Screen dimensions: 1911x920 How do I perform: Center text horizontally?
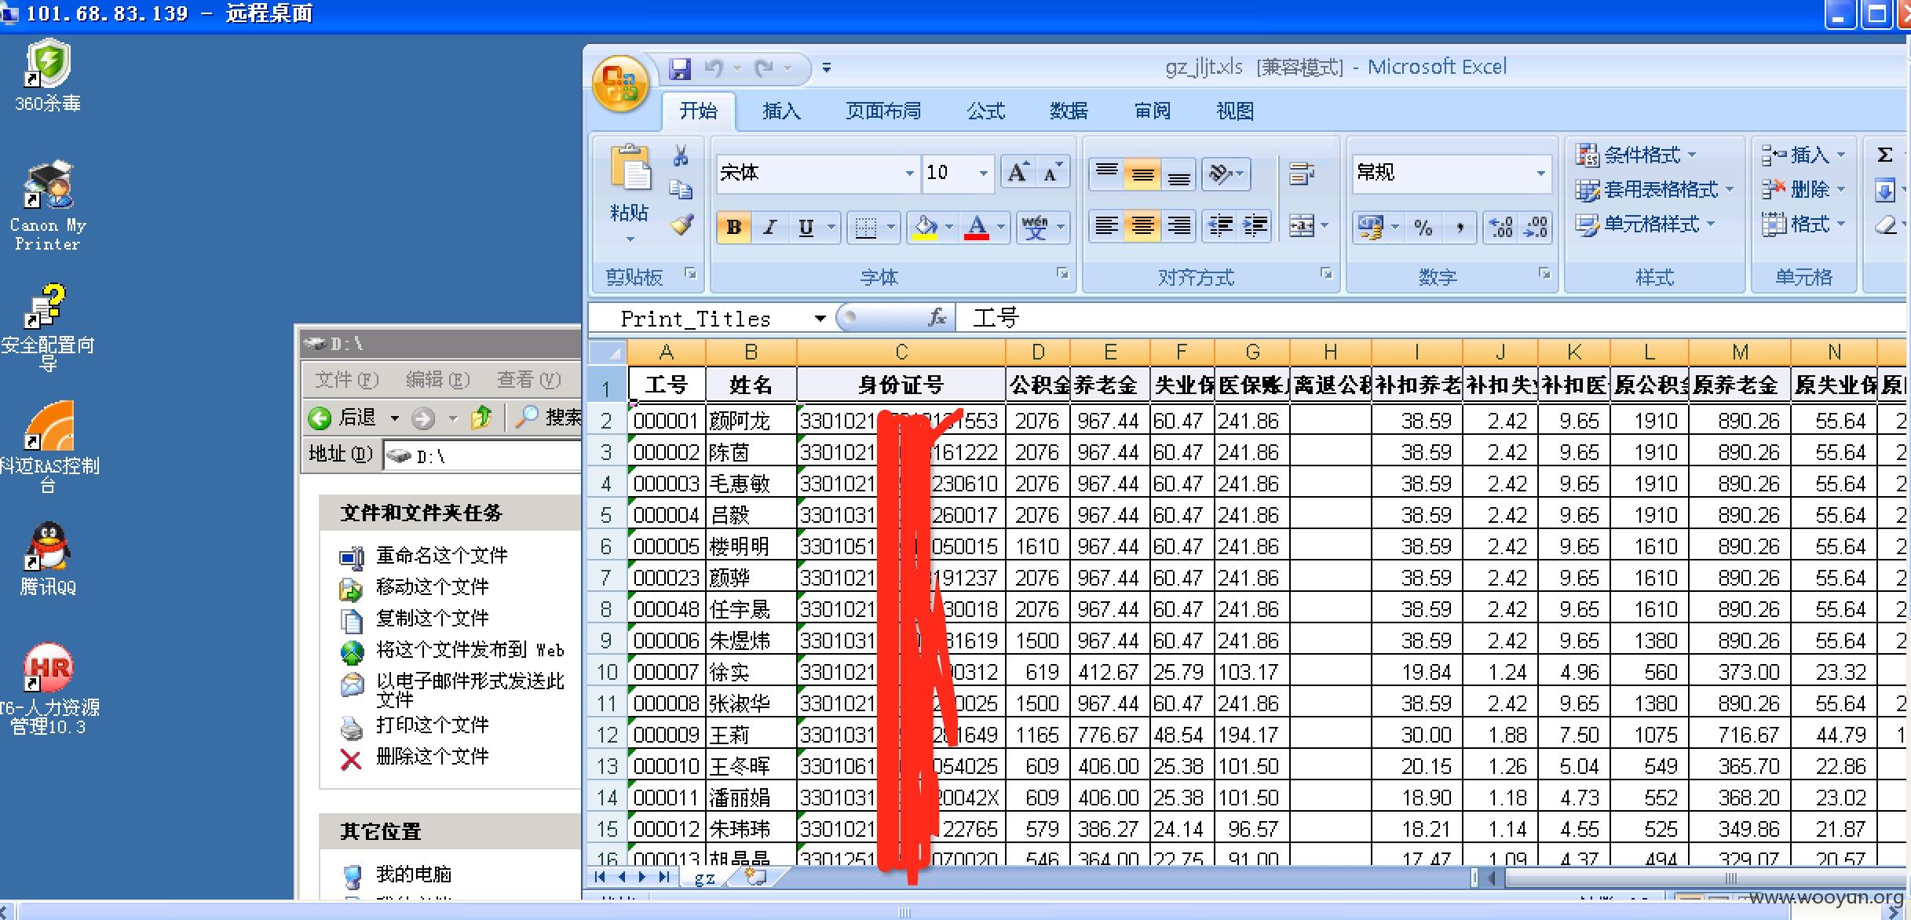click(1143, 227)
